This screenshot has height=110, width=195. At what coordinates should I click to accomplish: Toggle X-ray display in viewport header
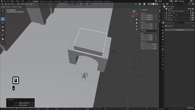pos(149,4)
